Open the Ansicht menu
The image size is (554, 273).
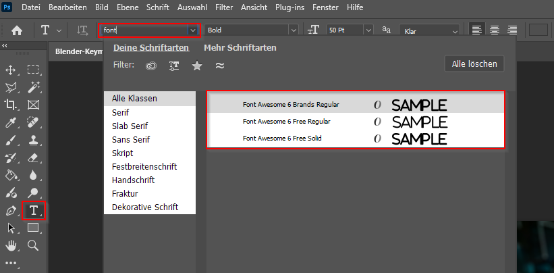click(x=254, y=7)
